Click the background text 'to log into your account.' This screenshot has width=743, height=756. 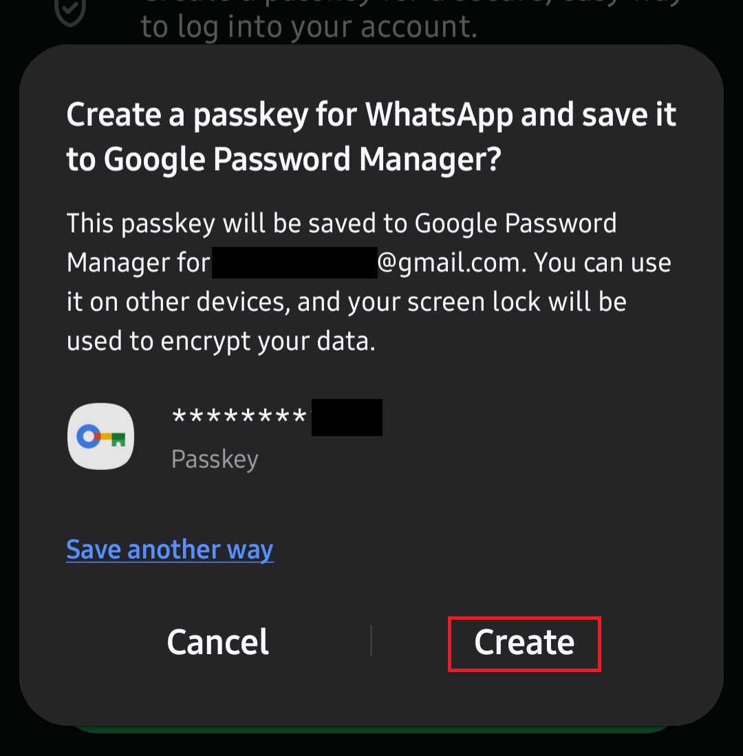(308, 28)
